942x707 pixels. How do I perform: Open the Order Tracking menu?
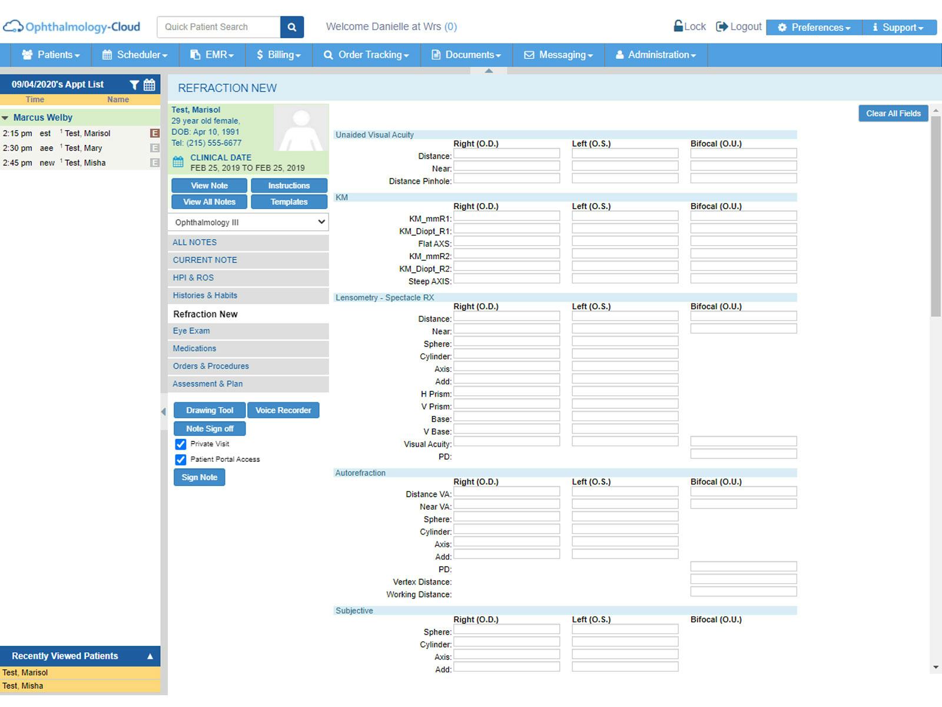pos(366,55)
